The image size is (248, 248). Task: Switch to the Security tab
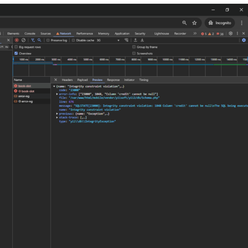point(140,33)
